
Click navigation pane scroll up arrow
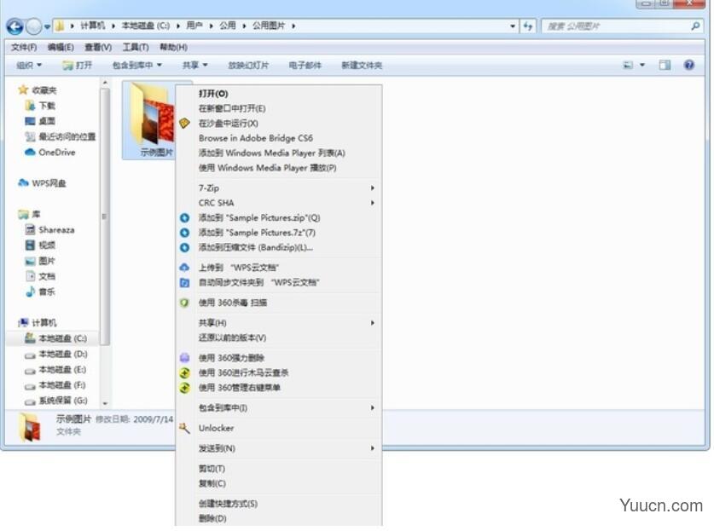[105, 83]
